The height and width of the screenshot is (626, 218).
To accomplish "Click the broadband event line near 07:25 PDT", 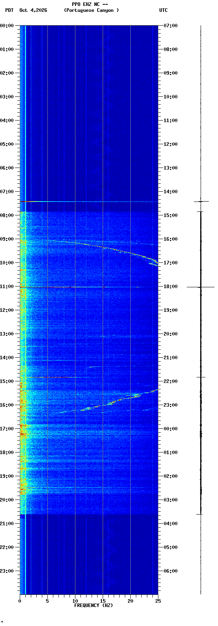I will click(x=89, y=202).
